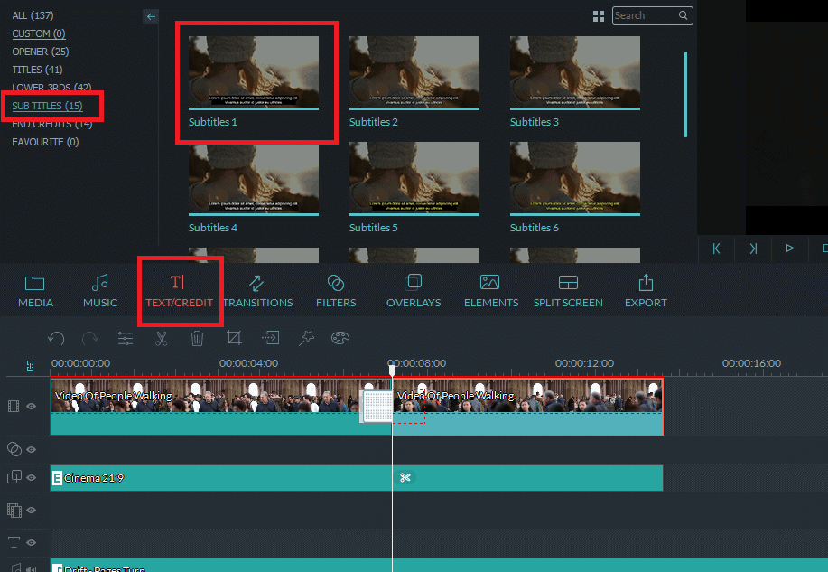Click the insert-to-frame arrow icon
Image resolution: width=828 pixels, height=572 pixels.
coord(270,337)
